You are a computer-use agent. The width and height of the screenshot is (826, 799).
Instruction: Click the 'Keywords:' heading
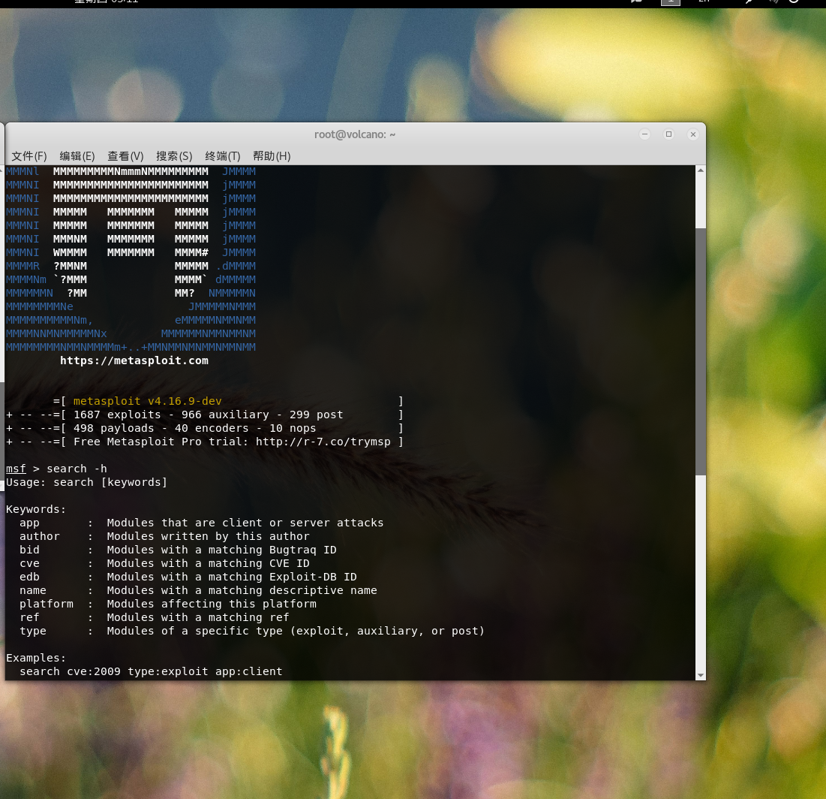(36, 509)
